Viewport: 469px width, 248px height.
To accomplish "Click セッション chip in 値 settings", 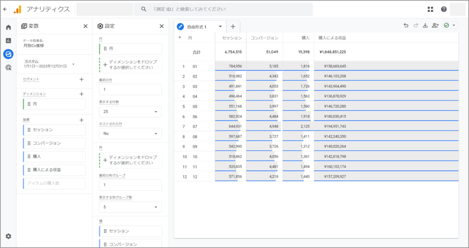I will pyautogui.click(x=130, y=231).
